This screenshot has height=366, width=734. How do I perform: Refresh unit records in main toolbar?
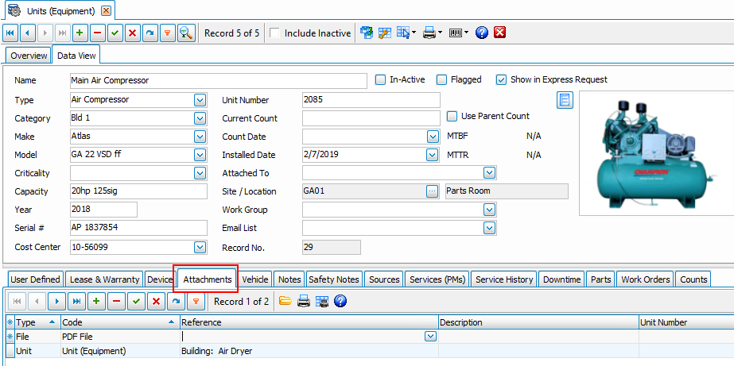click(x=150, y=33)
